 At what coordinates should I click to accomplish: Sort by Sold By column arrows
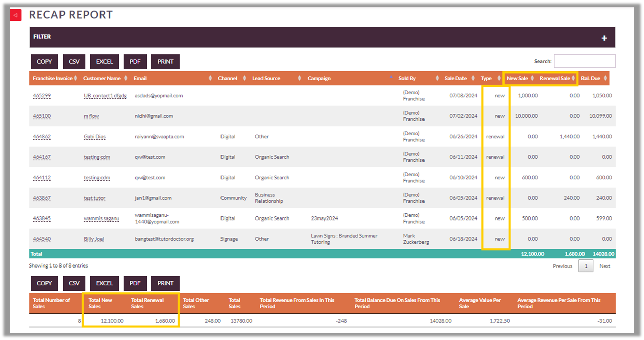pos(437,78)
